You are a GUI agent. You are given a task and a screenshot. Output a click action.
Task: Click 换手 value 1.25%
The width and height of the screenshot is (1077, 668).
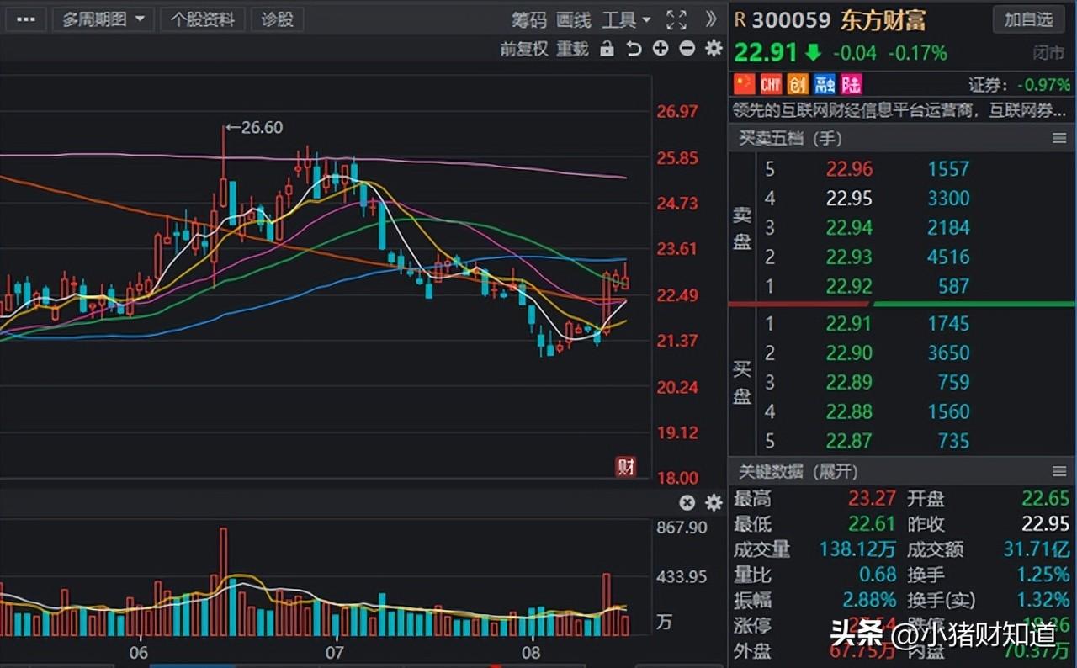pos(1042,575)
